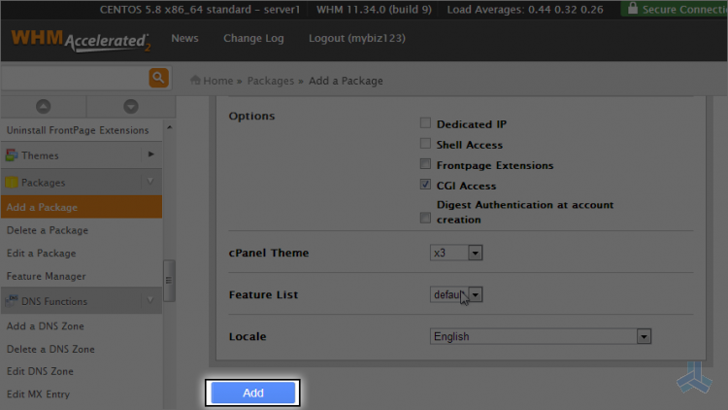Viewport: 728px width, 410px height.
Task: Click the Packages folder icon
Action: tap(12, 183)
